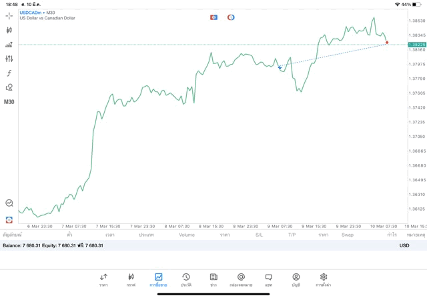Image resolution: width=427 pixels, height=298 pixels.
Task: Expand the USDCADm symbol dropdown
Action: click(x=31, y=13)
